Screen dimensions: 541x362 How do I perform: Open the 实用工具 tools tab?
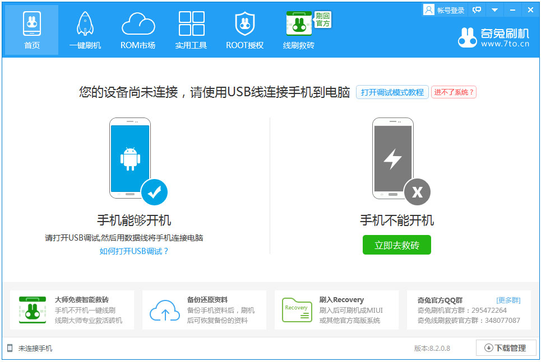pyautogui.click(x=191, y=30)
